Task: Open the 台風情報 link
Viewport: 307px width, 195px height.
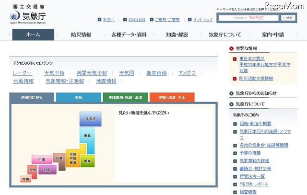Action: [x=24, y=81]
